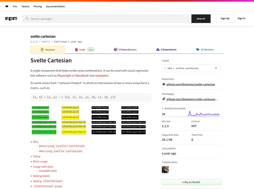
Task: Click the install command text box
Action: [191, 68]
